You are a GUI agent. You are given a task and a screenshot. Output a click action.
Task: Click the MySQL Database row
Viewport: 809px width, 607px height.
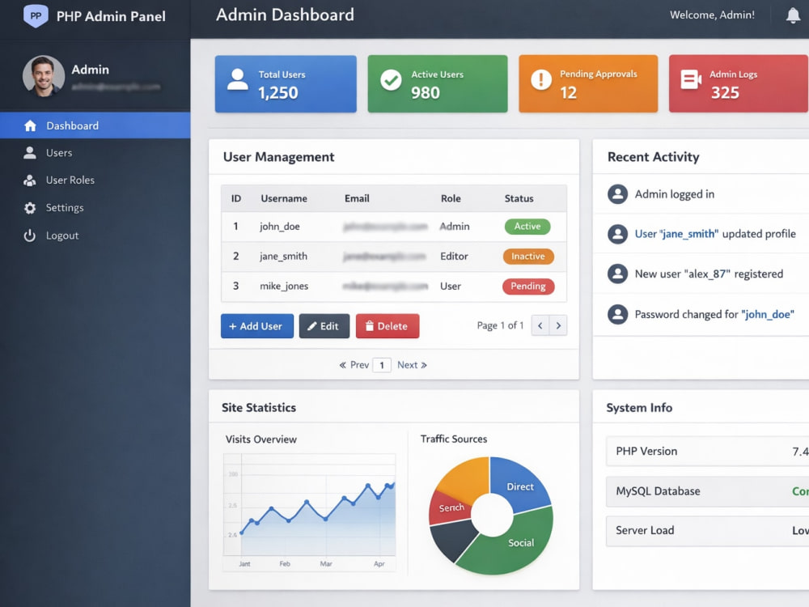pyautogui.click(x=707, y=491)
